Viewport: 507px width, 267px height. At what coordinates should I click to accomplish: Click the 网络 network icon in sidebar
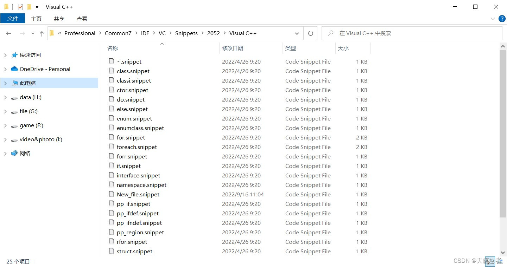tap(14, 153)
